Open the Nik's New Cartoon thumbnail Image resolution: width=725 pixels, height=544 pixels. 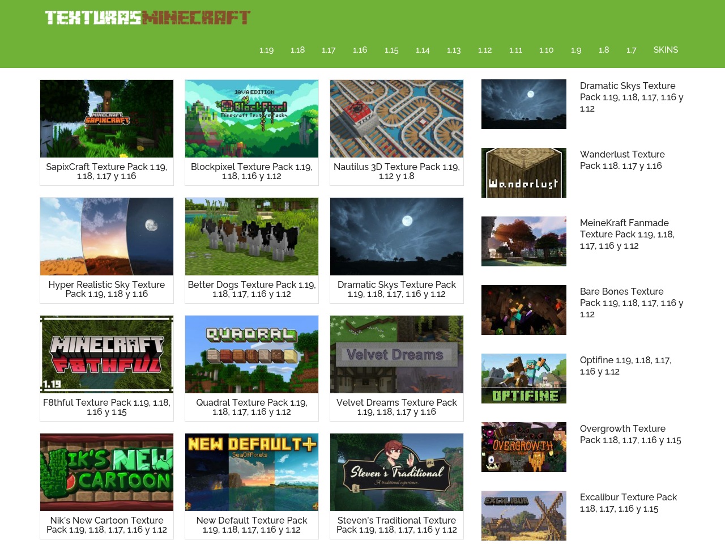[x=106, y=472]
